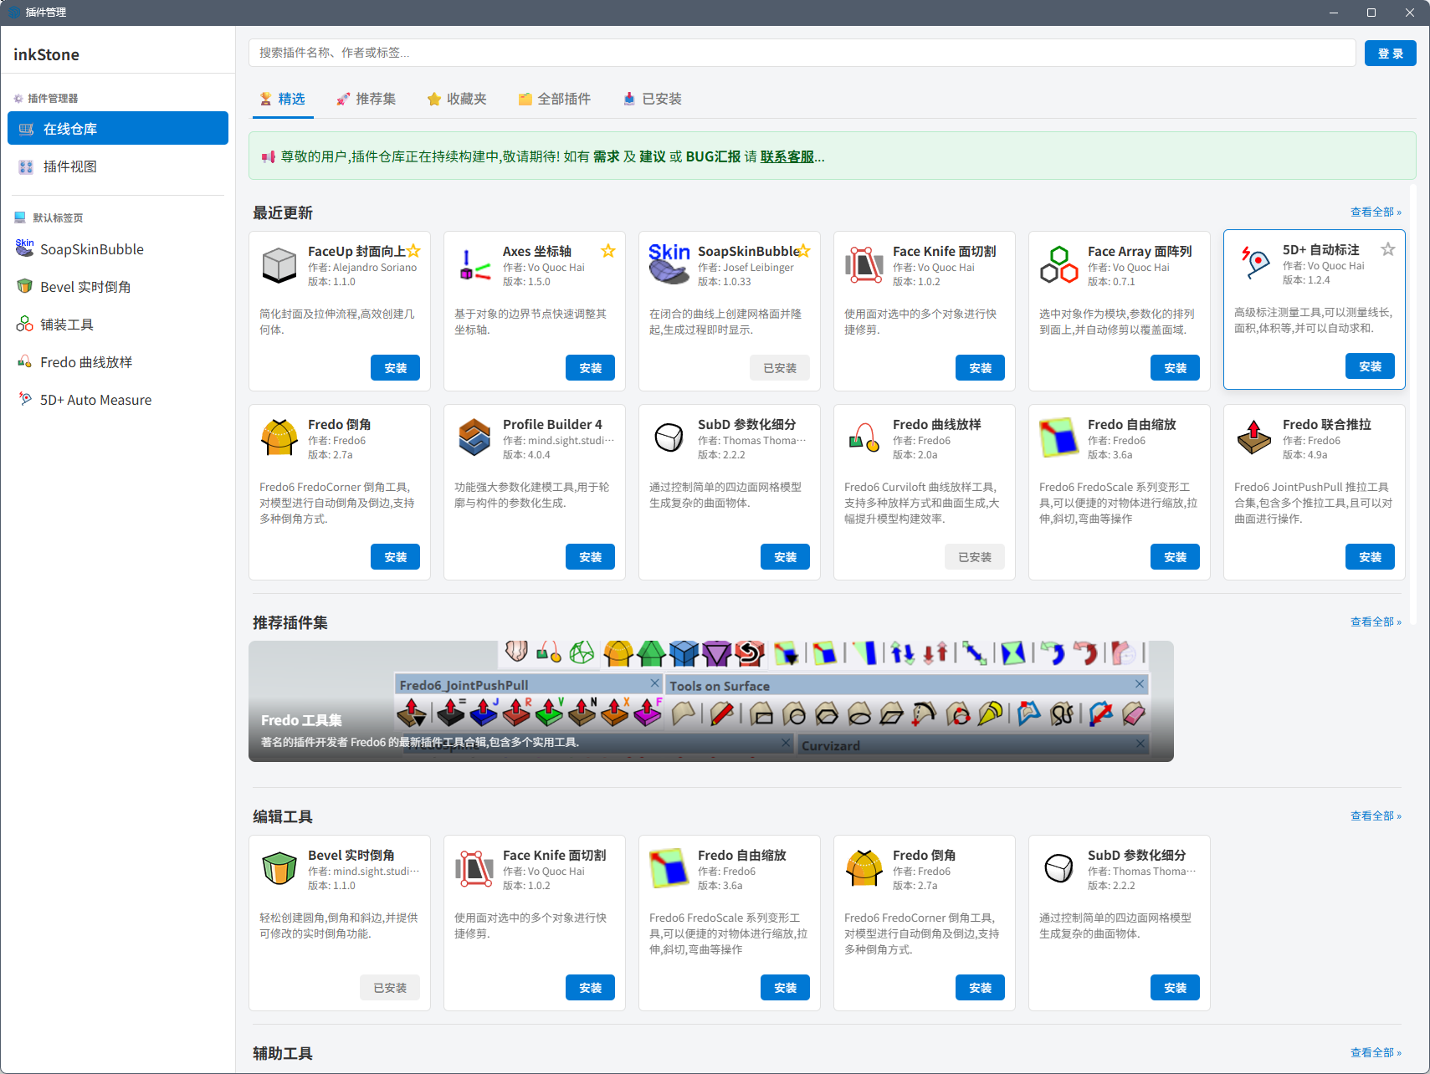1430x1074 pixels.
Task: Click the SubD 参数化细分 plugin icon
Action: (x=669, y=437)
